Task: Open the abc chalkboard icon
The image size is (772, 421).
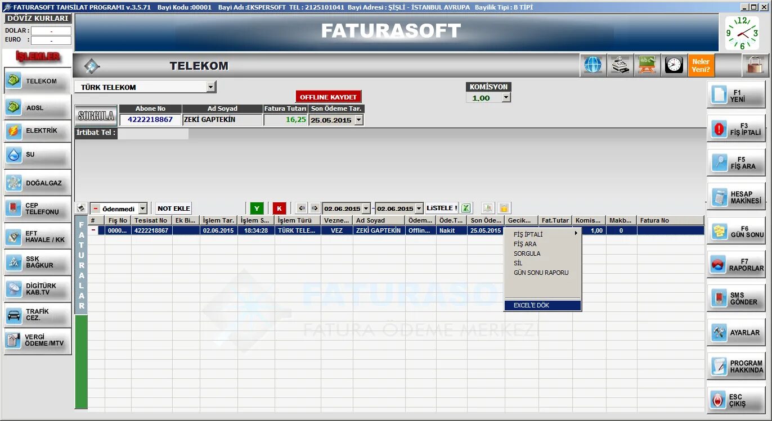Action: coord(647,65)
